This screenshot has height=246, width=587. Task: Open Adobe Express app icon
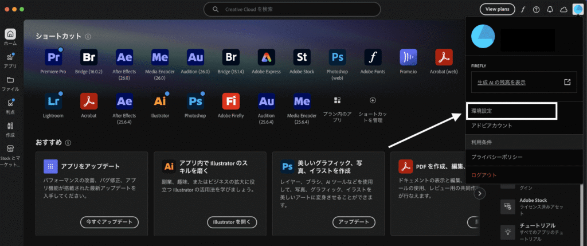tap(266, 57)
